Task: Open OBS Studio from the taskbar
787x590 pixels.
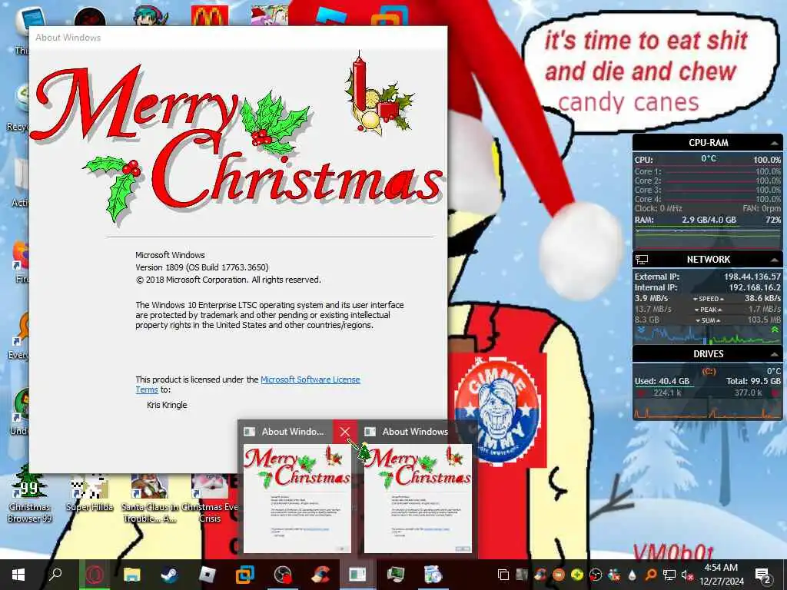Action: [x=283, y=575]
